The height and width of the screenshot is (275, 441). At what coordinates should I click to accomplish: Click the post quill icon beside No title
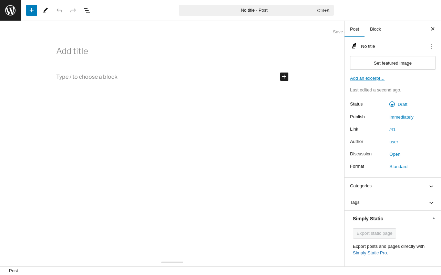354,46
